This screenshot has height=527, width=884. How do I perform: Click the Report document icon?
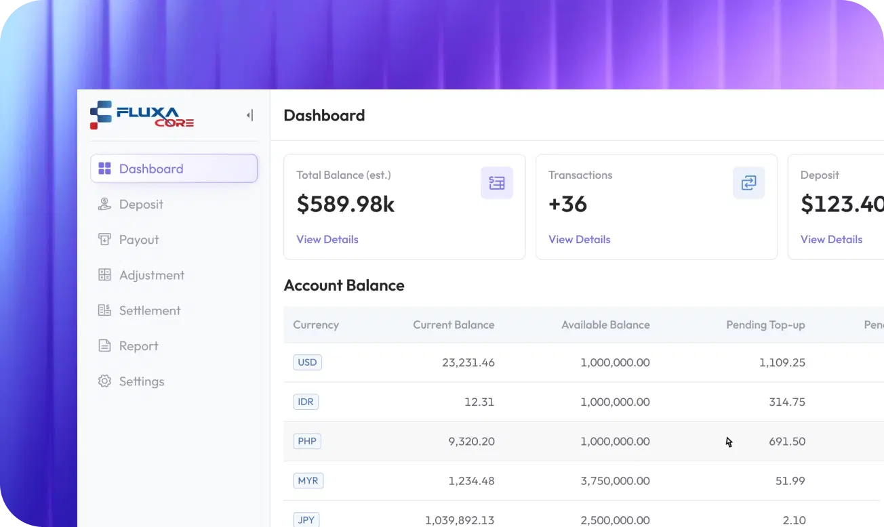pos(104,345)
